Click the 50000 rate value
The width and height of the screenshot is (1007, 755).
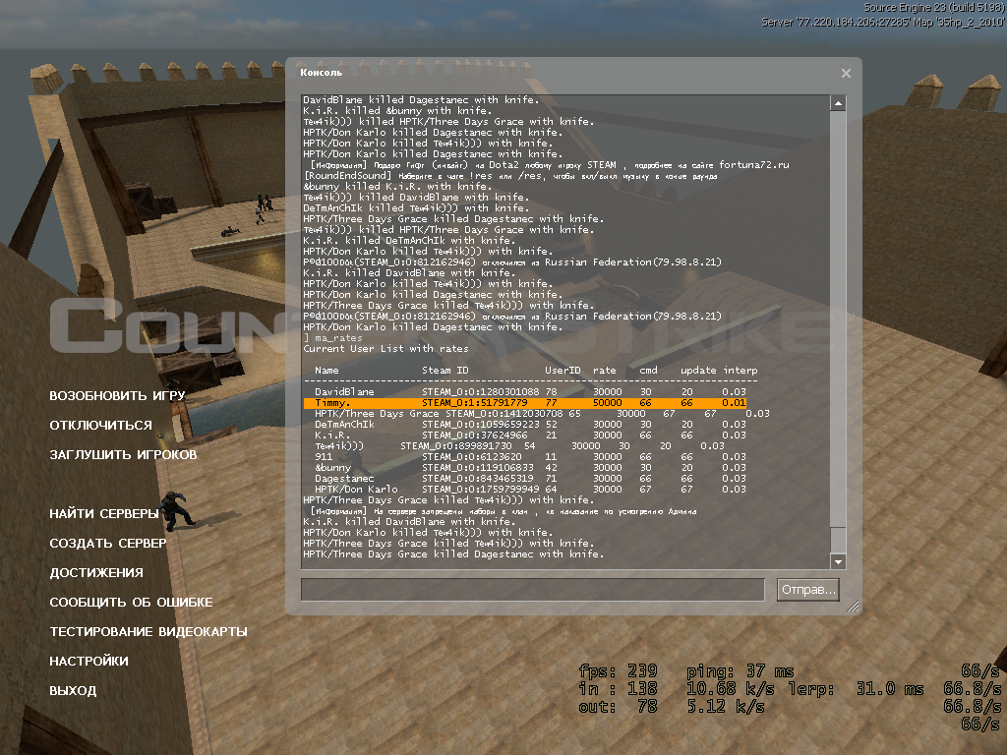(x=607, y=403)
